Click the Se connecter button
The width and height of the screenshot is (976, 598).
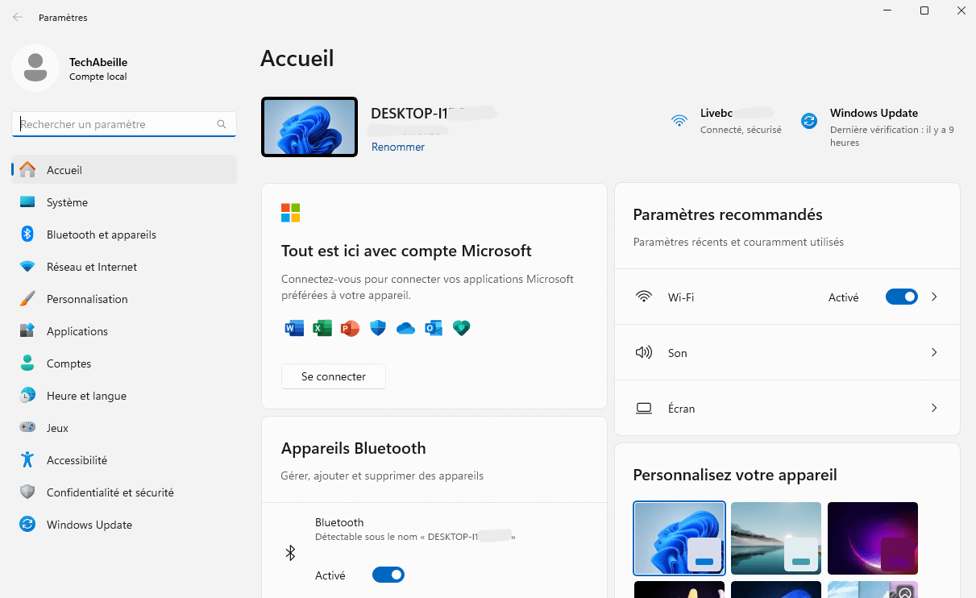pos(333,376)
